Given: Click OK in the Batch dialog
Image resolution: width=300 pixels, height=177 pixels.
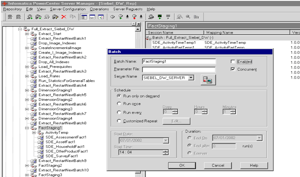Looking at the screenshot, I should 182,165.
